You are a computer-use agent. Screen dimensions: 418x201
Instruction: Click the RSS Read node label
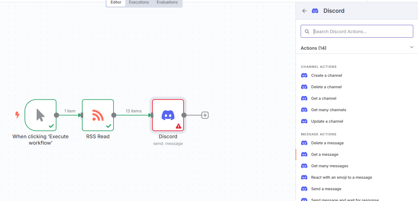tap(98, 136)
